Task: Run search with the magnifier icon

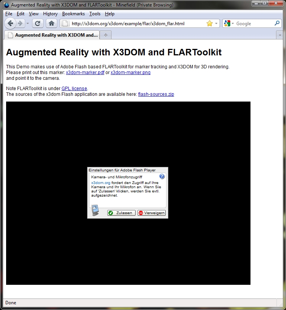Action: [277, 23]
